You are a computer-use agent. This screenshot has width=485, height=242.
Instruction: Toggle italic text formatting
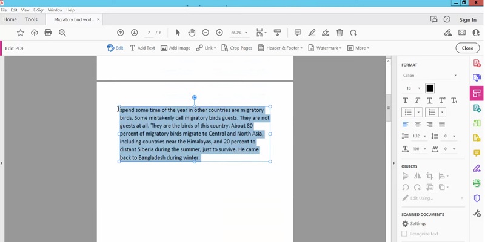point(417,100)
